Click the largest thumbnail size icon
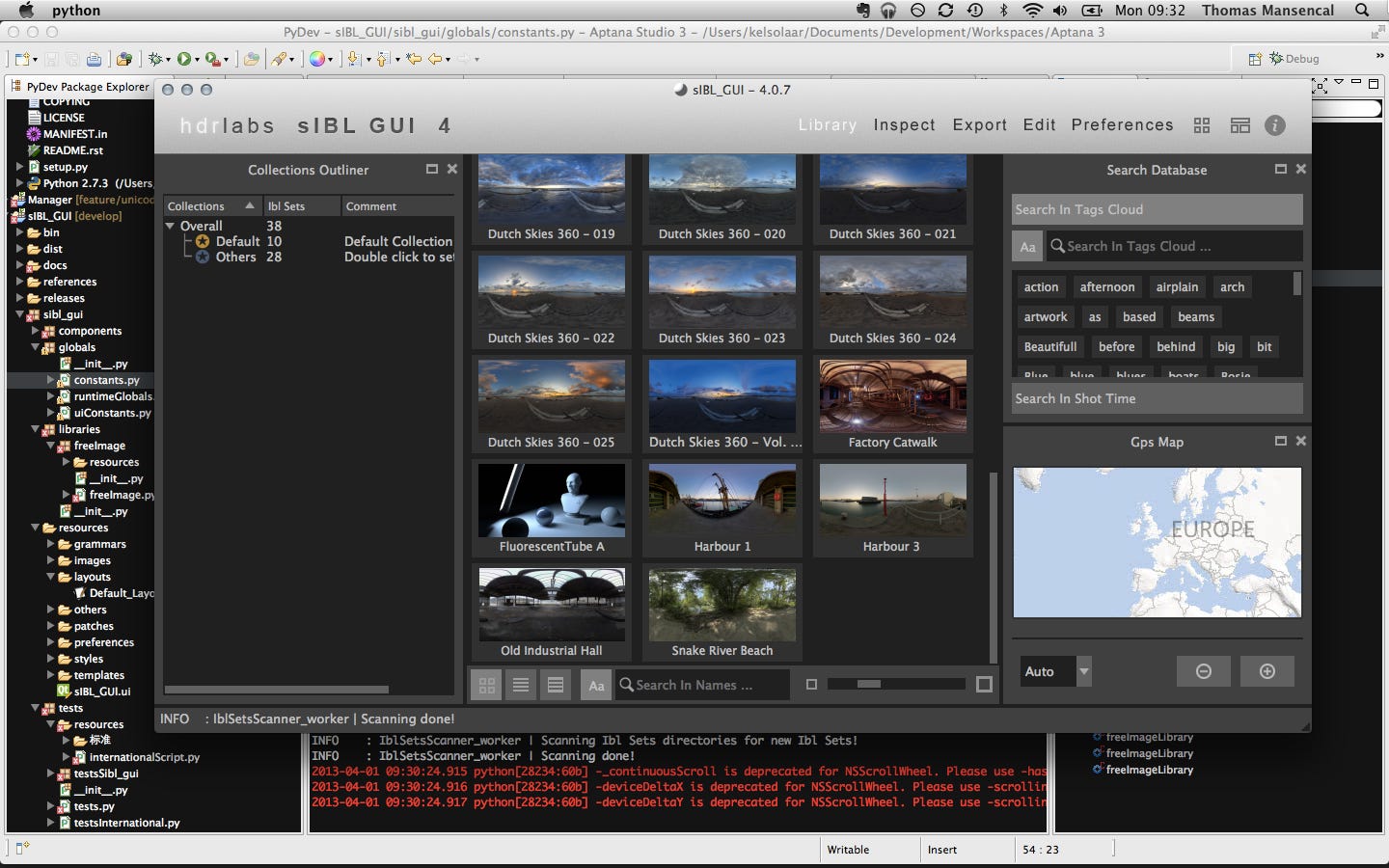 click(984, 685)
